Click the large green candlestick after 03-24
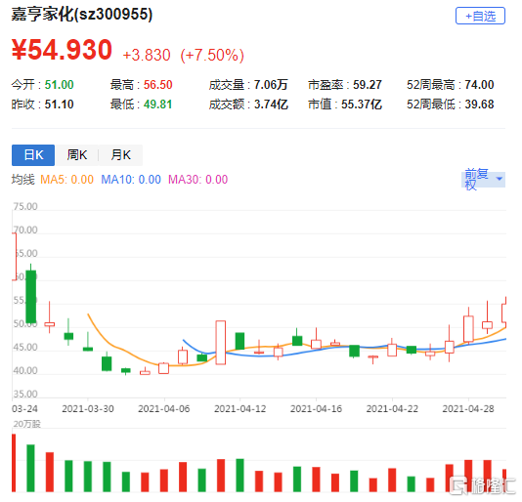The image size is (522, 502). tap(31, 296)
